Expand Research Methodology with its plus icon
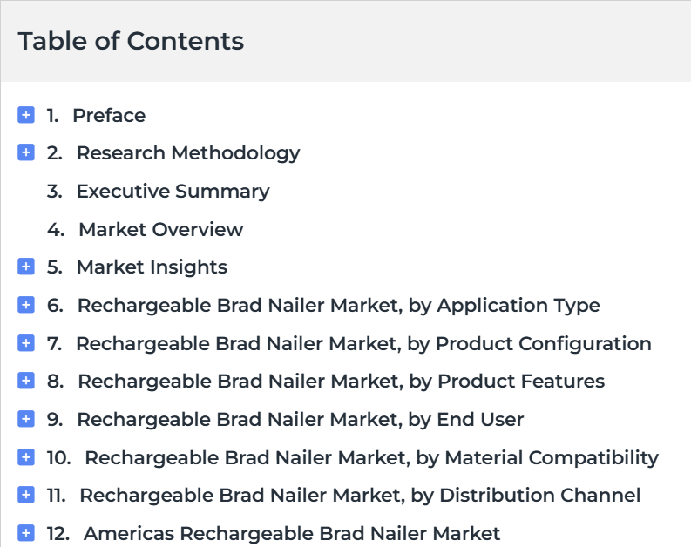This screenshot has height=547, width=691. coord(26,152)
